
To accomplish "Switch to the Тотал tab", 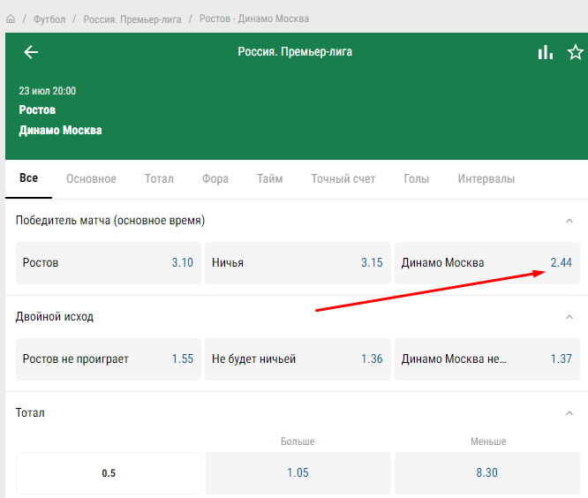I will (x=159, y=179).
